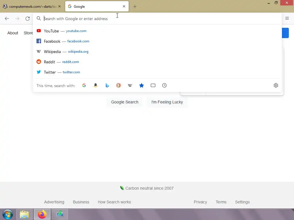Close the computernewb.com tab
This screenshot has width=294, height=220.
(59, 6)
